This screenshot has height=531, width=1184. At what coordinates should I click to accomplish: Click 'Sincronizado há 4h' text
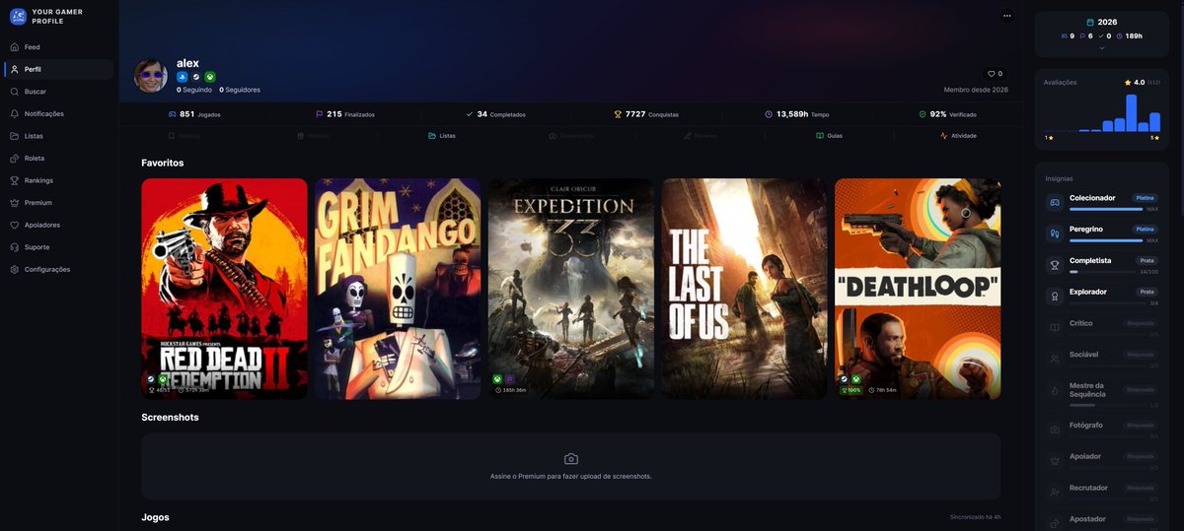975,517
